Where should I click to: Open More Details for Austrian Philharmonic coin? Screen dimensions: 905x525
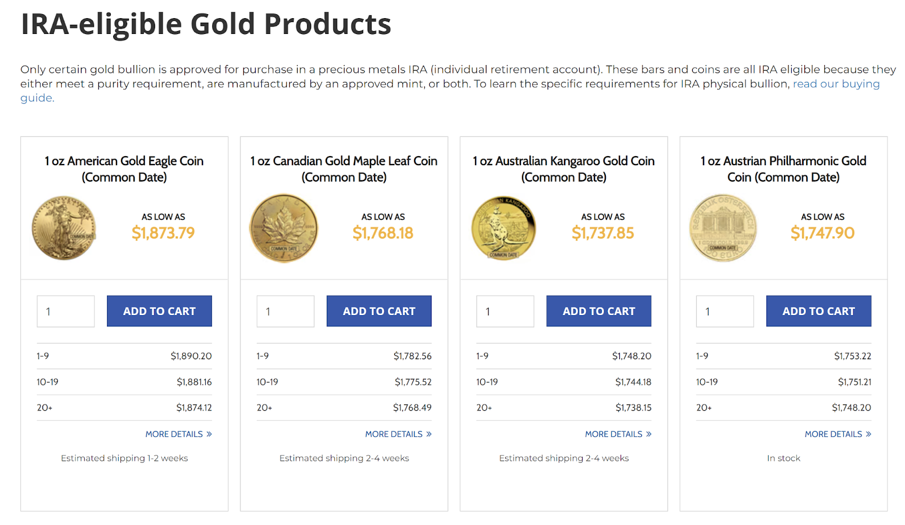click(x=838, y=434)
